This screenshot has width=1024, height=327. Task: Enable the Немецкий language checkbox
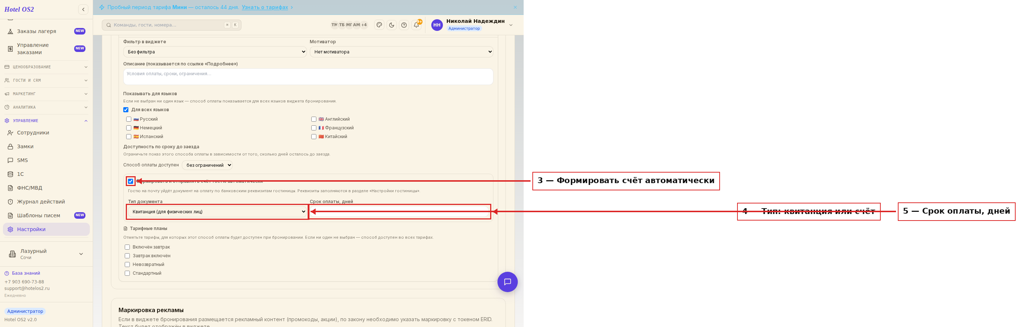[x=128, y=128]
